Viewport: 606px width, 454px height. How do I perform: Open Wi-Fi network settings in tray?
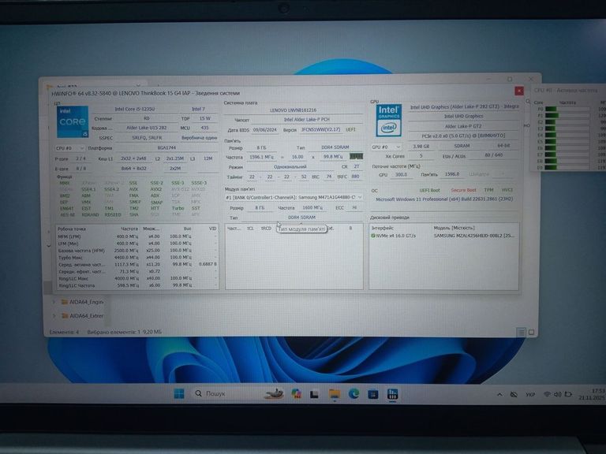tap(547, 395)
